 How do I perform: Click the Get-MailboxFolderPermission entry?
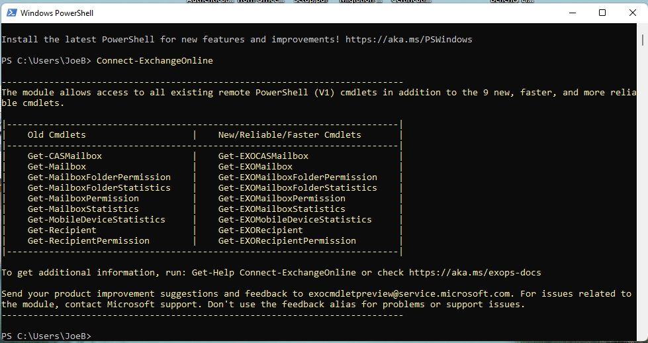pyautogui.click(x=99, y=177)
